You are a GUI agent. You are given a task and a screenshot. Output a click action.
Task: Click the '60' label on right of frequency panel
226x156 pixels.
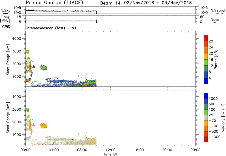202,17
